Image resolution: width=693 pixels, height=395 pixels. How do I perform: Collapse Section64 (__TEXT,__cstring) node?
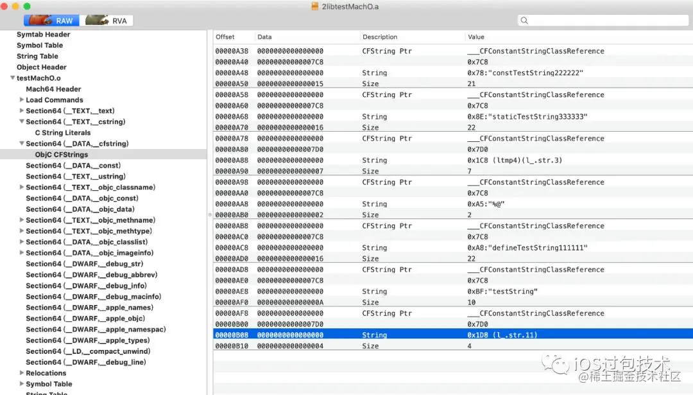coord(21,121)
